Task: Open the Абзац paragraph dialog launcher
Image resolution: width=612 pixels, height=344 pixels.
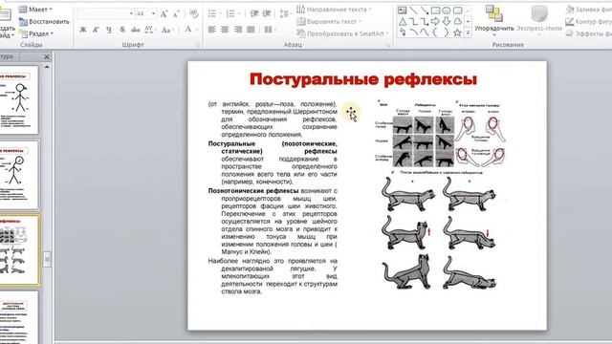Action: click(x=388, y=45)
